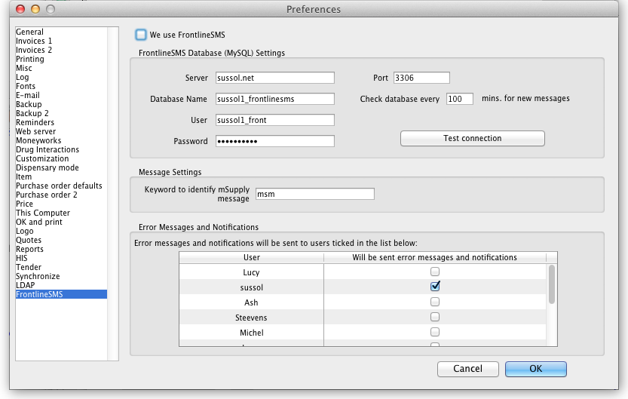Toggle the notifications checkbox for Michel
Viewport: 628px width, 399px height.
[x=434, y=332]
